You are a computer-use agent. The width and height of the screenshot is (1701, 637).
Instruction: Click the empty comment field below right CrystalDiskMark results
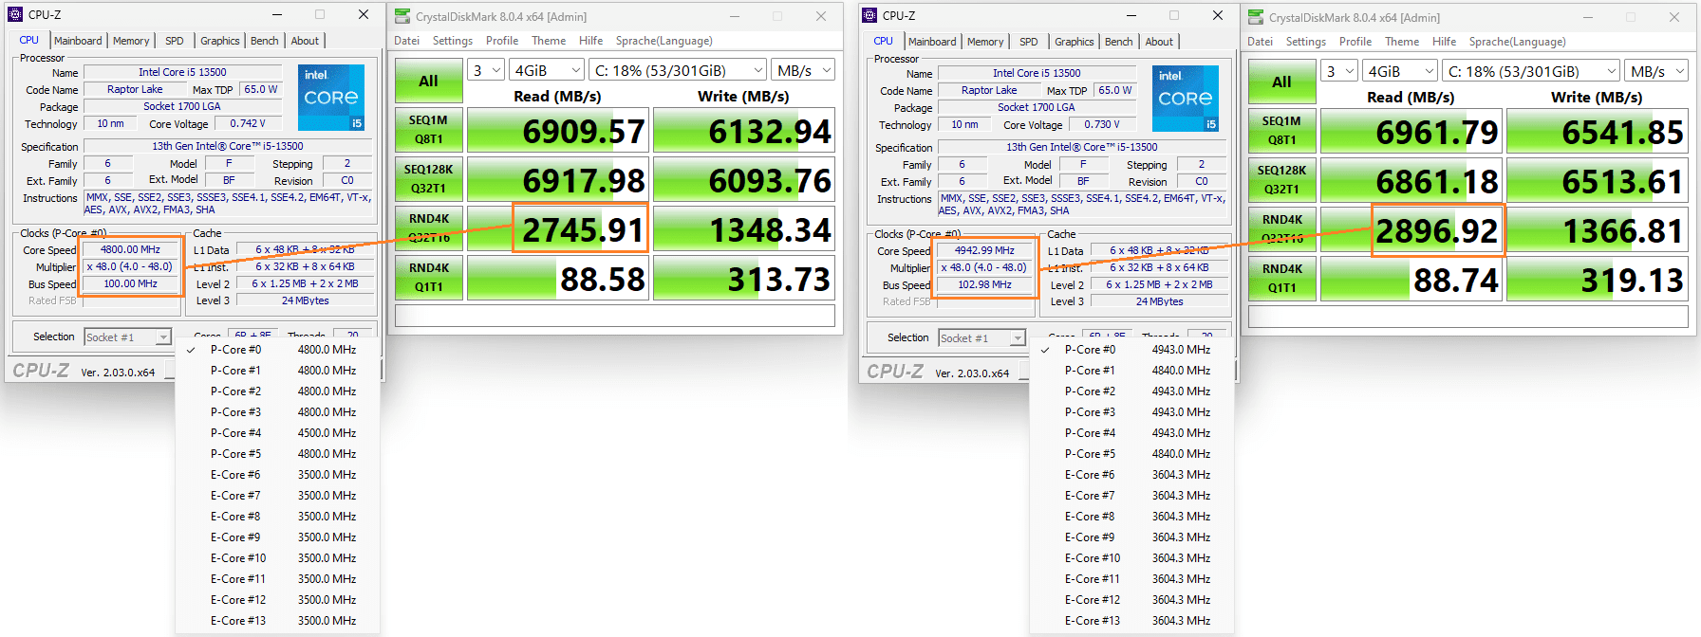point(1468,317)
